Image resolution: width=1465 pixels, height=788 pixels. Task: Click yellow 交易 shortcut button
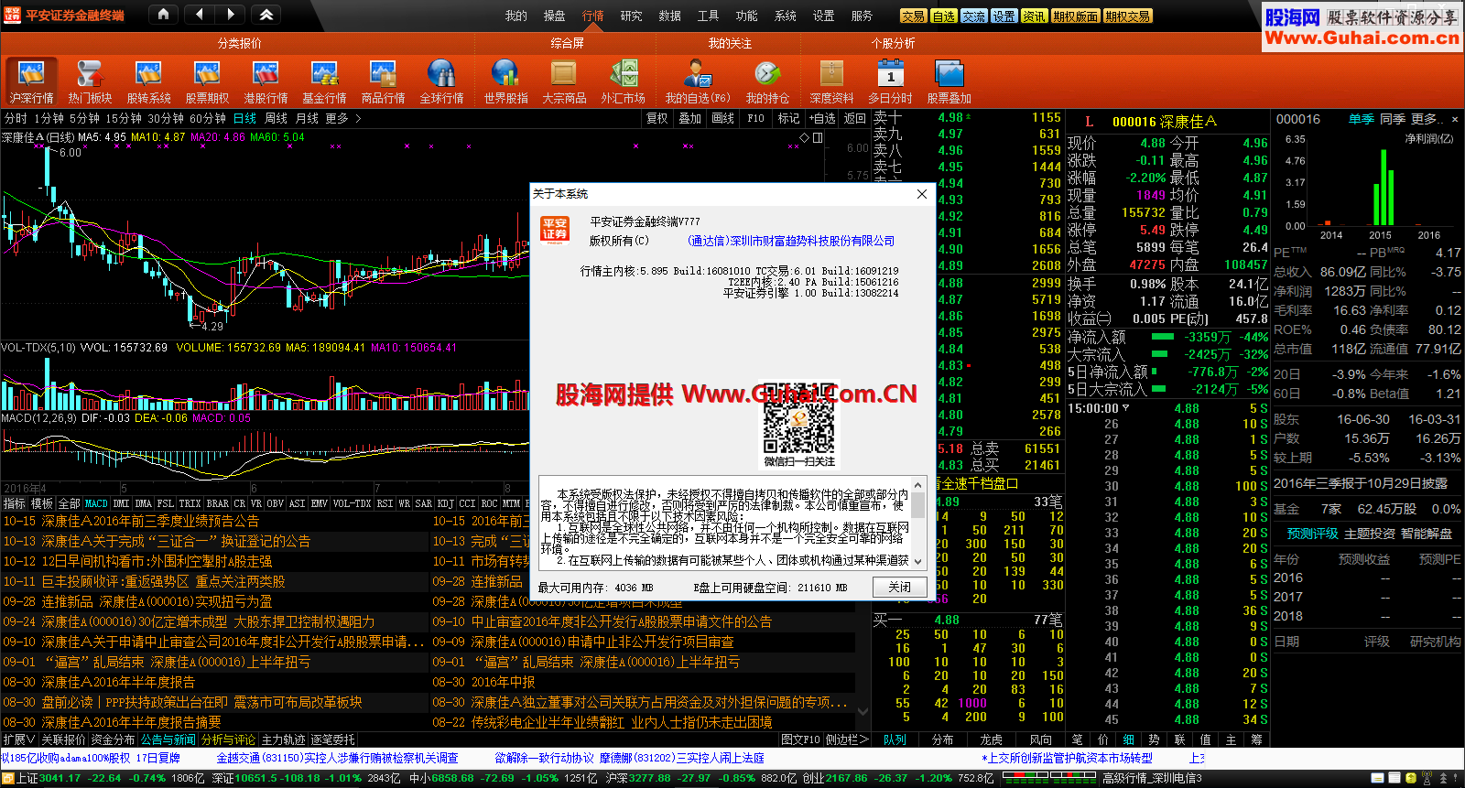[913, 16]
